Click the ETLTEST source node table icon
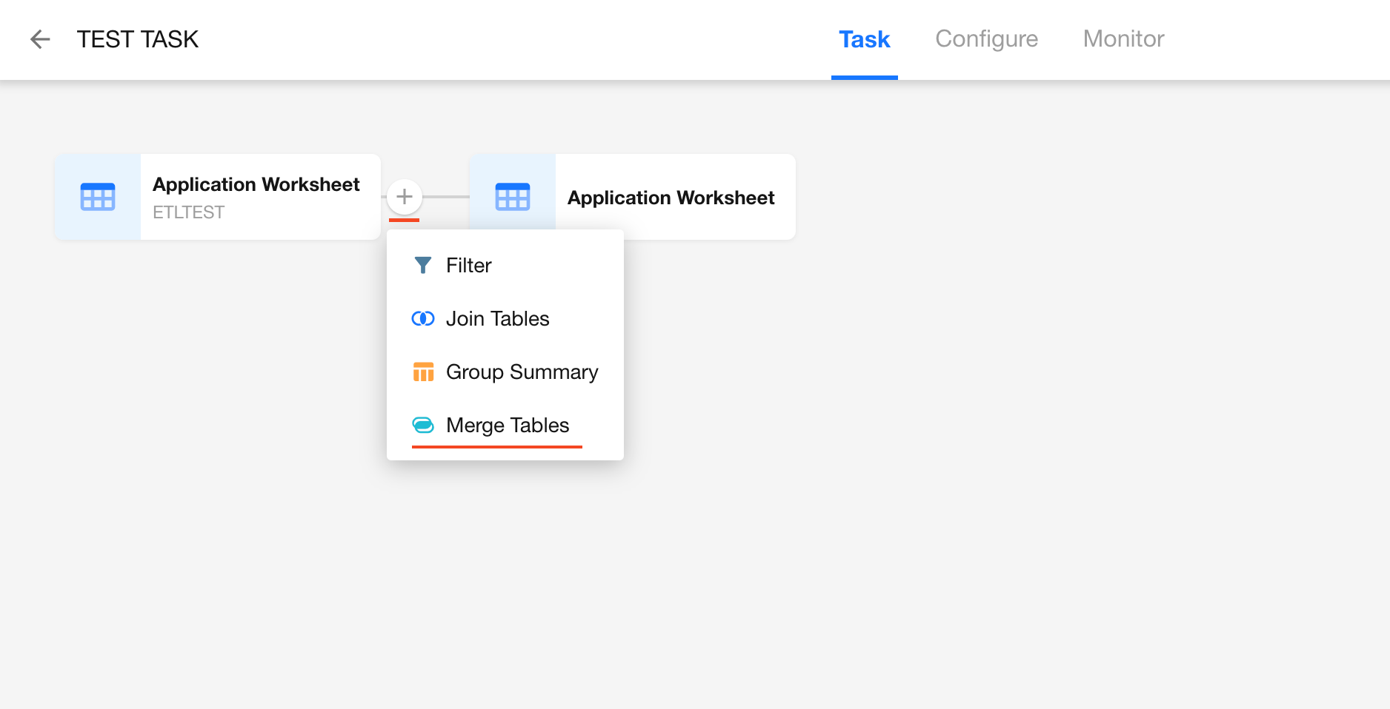Screen dimensions: 1390x709 pyautogui.click(x=98, y=197)
